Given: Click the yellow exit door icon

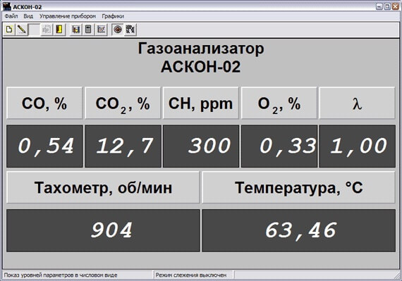Looking at the screenshot, I should pyautogui.click(x=59, y=30).
